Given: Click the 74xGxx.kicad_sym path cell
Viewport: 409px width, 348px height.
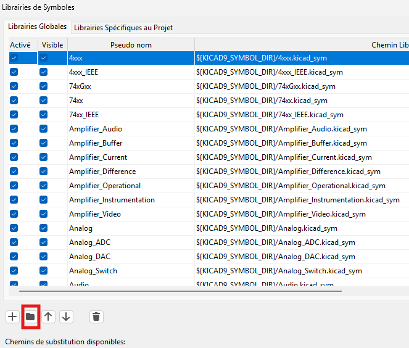Looking at the screenshot, I should 302,86.
